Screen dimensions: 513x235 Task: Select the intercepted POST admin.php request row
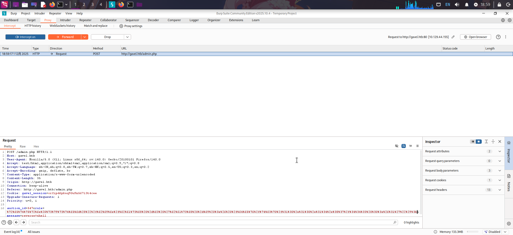point(256,54)
